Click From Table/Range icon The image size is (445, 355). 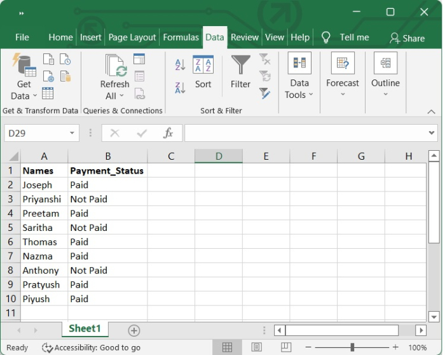48,93
